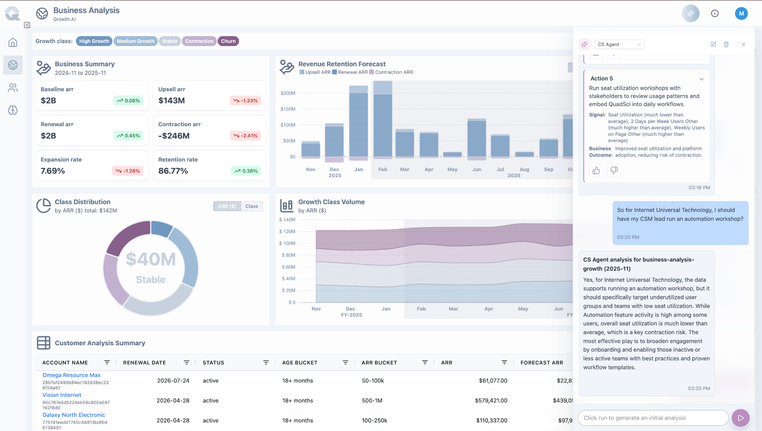Give thumbs up on Action 5

point(596,170)
